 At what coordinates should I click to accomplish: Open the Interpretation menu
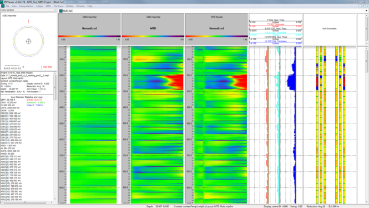(26, 6)
